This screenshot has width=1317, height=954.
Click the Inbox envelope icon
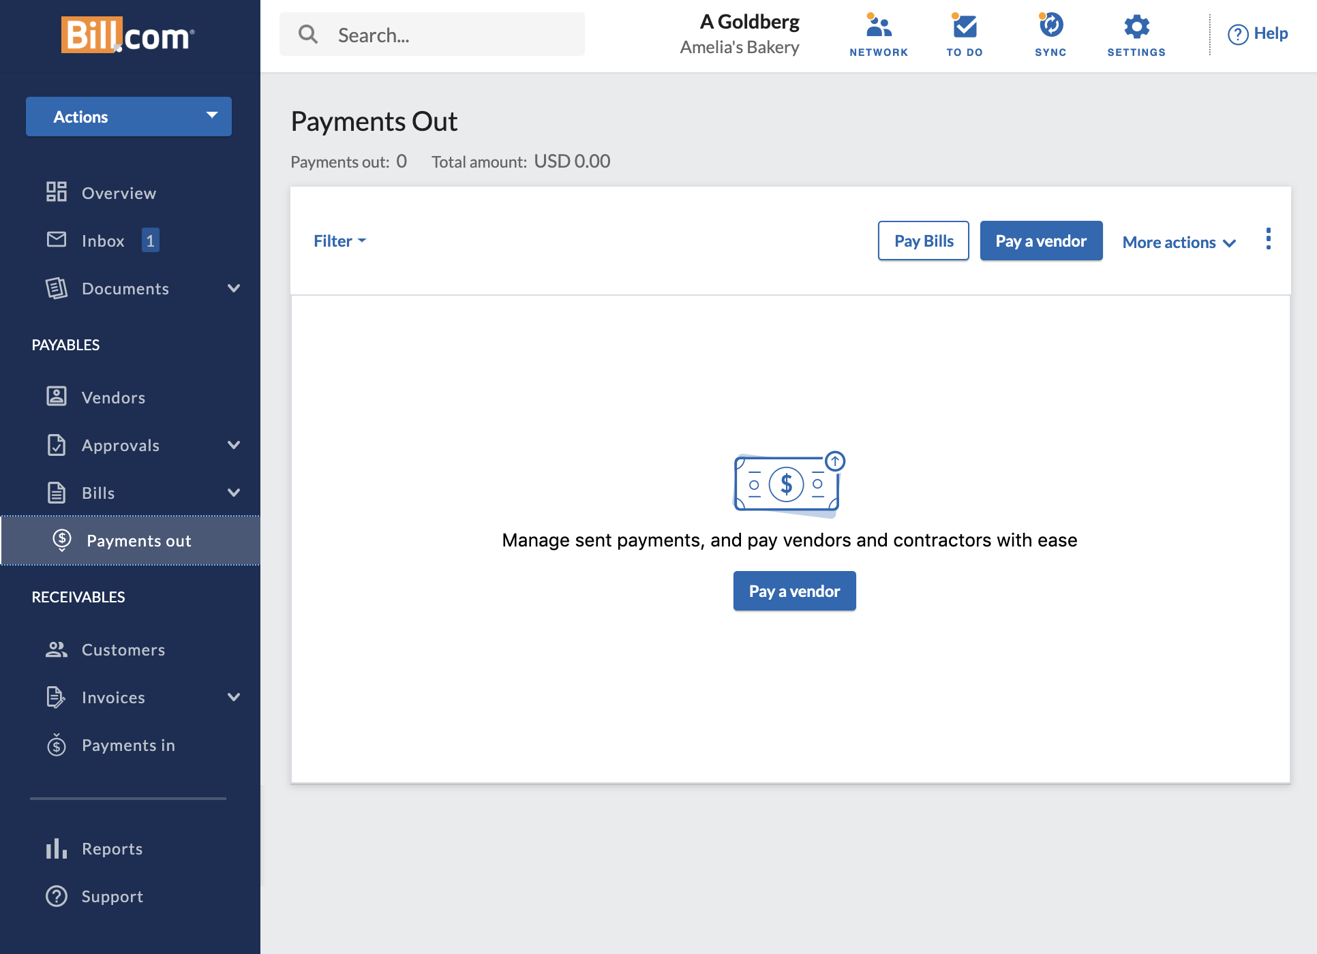pos(57,239)
